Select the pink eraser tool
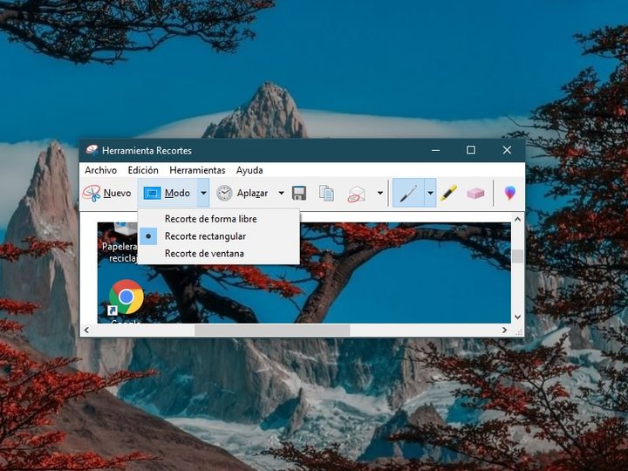 pyautogui.click(x=475, y=193)
